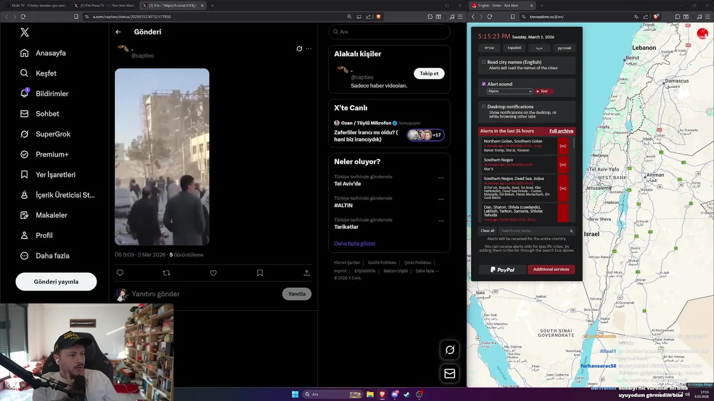
Task: Select Español language in Red Alert panel
Action: click(x=514, y=48)
